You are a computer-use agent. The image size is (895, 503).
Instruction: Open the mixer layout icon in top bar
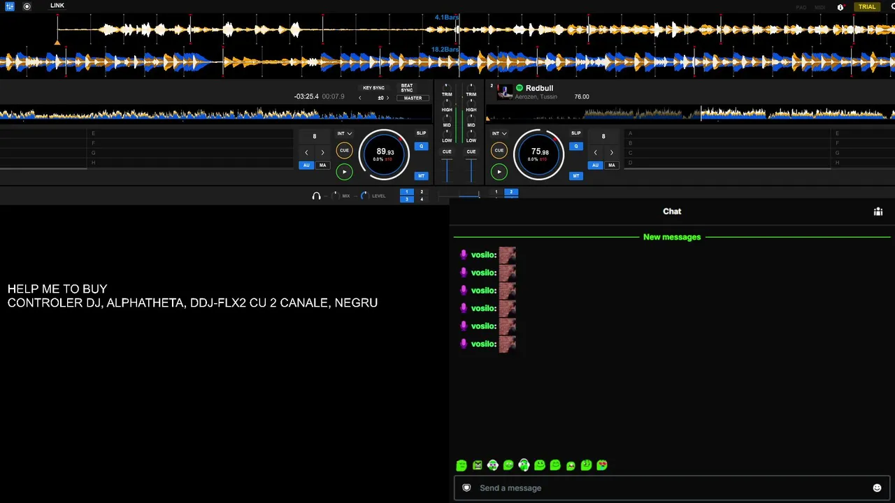[x=10, y=6]
